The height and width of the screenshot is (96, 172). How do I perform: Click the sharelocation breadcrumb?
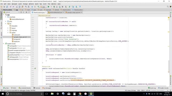[66, 10]
